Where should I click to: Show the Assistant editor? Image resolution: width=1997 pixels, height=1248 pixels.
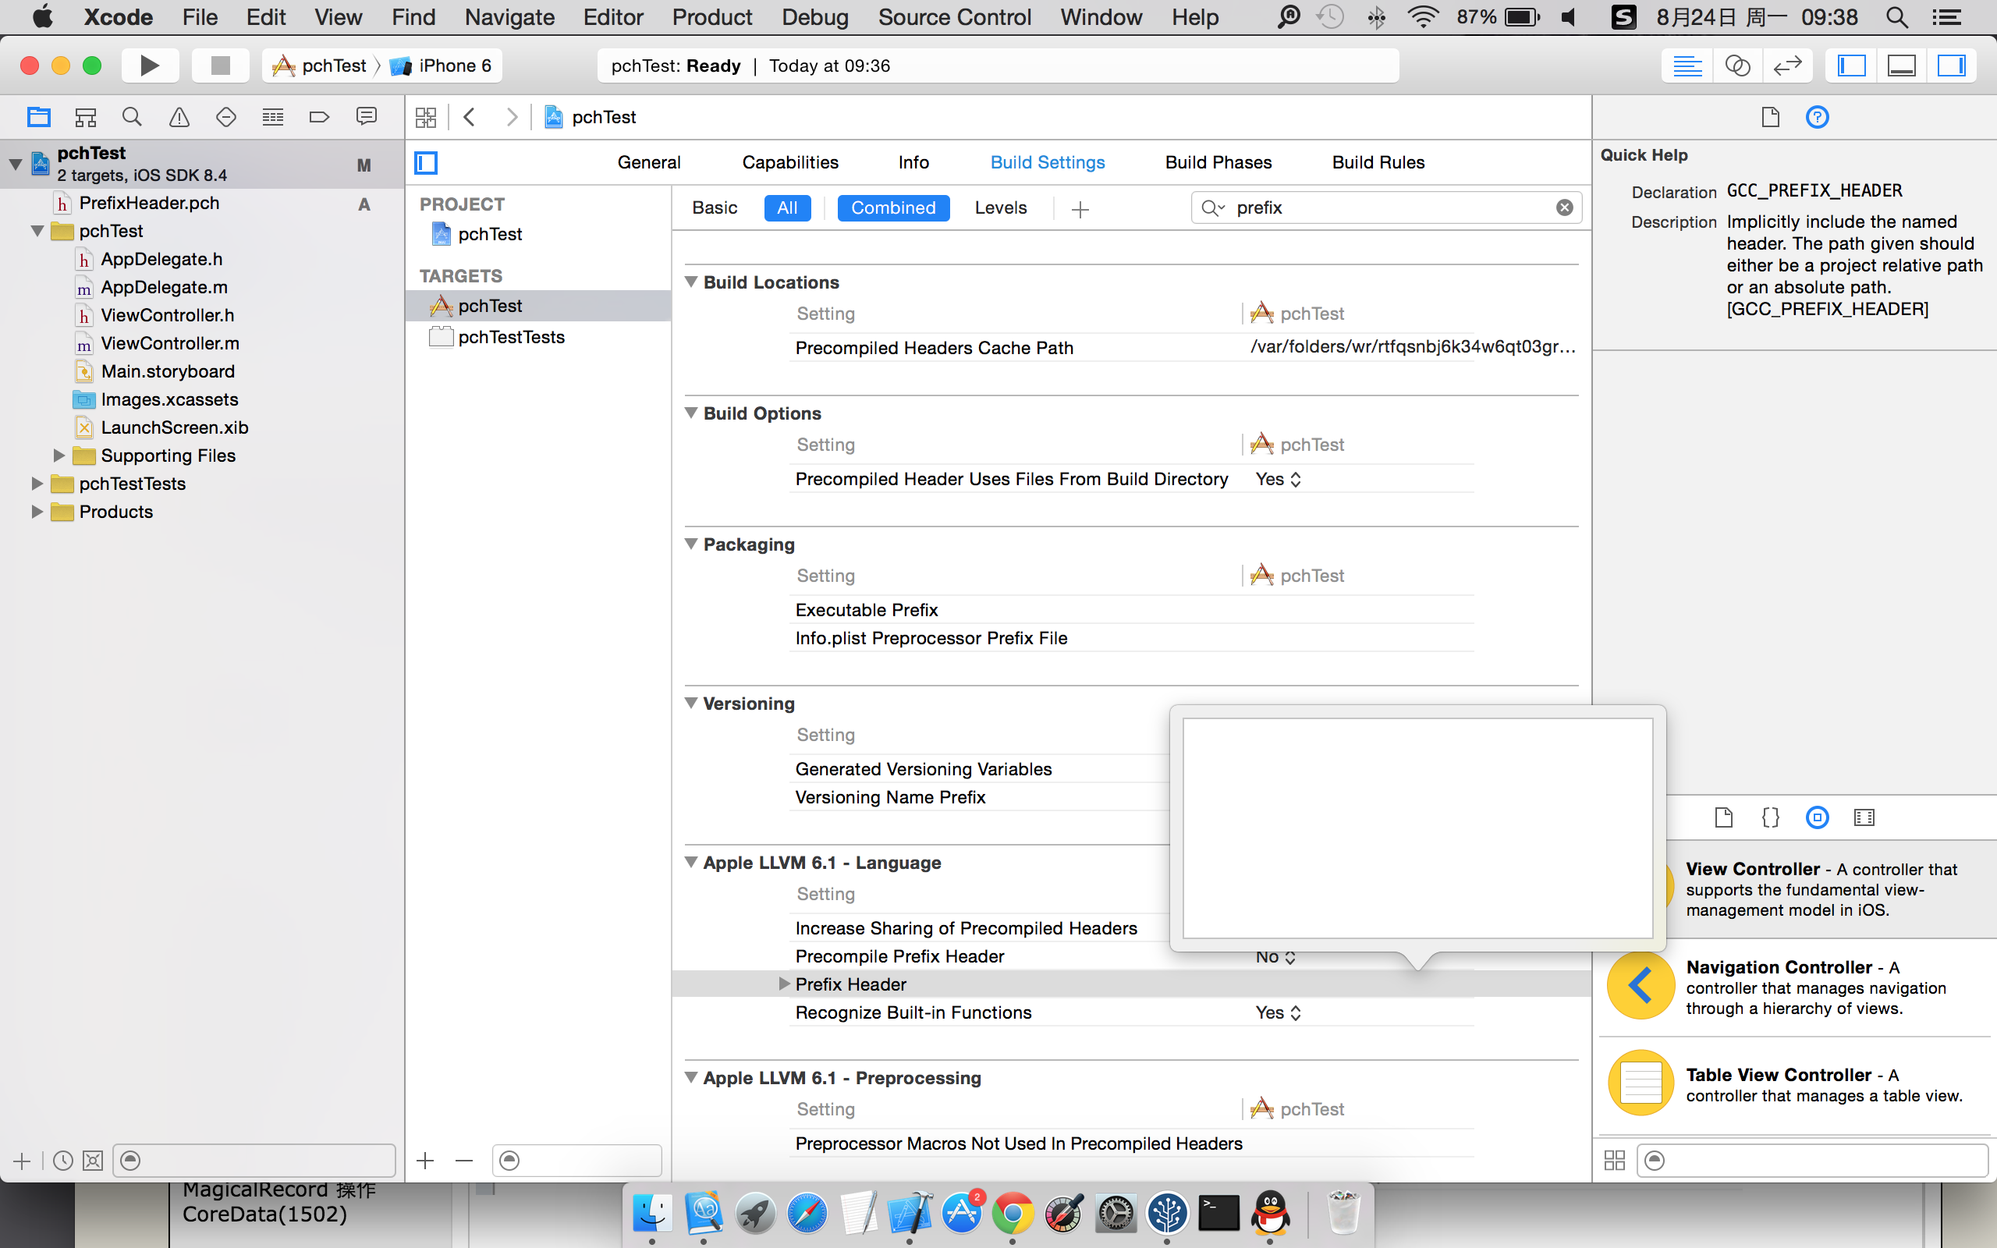tap(1737, 66)
